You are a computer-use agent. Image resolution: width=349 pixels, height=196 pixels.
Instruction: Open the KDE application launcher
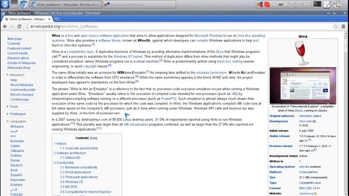point(5,4)
